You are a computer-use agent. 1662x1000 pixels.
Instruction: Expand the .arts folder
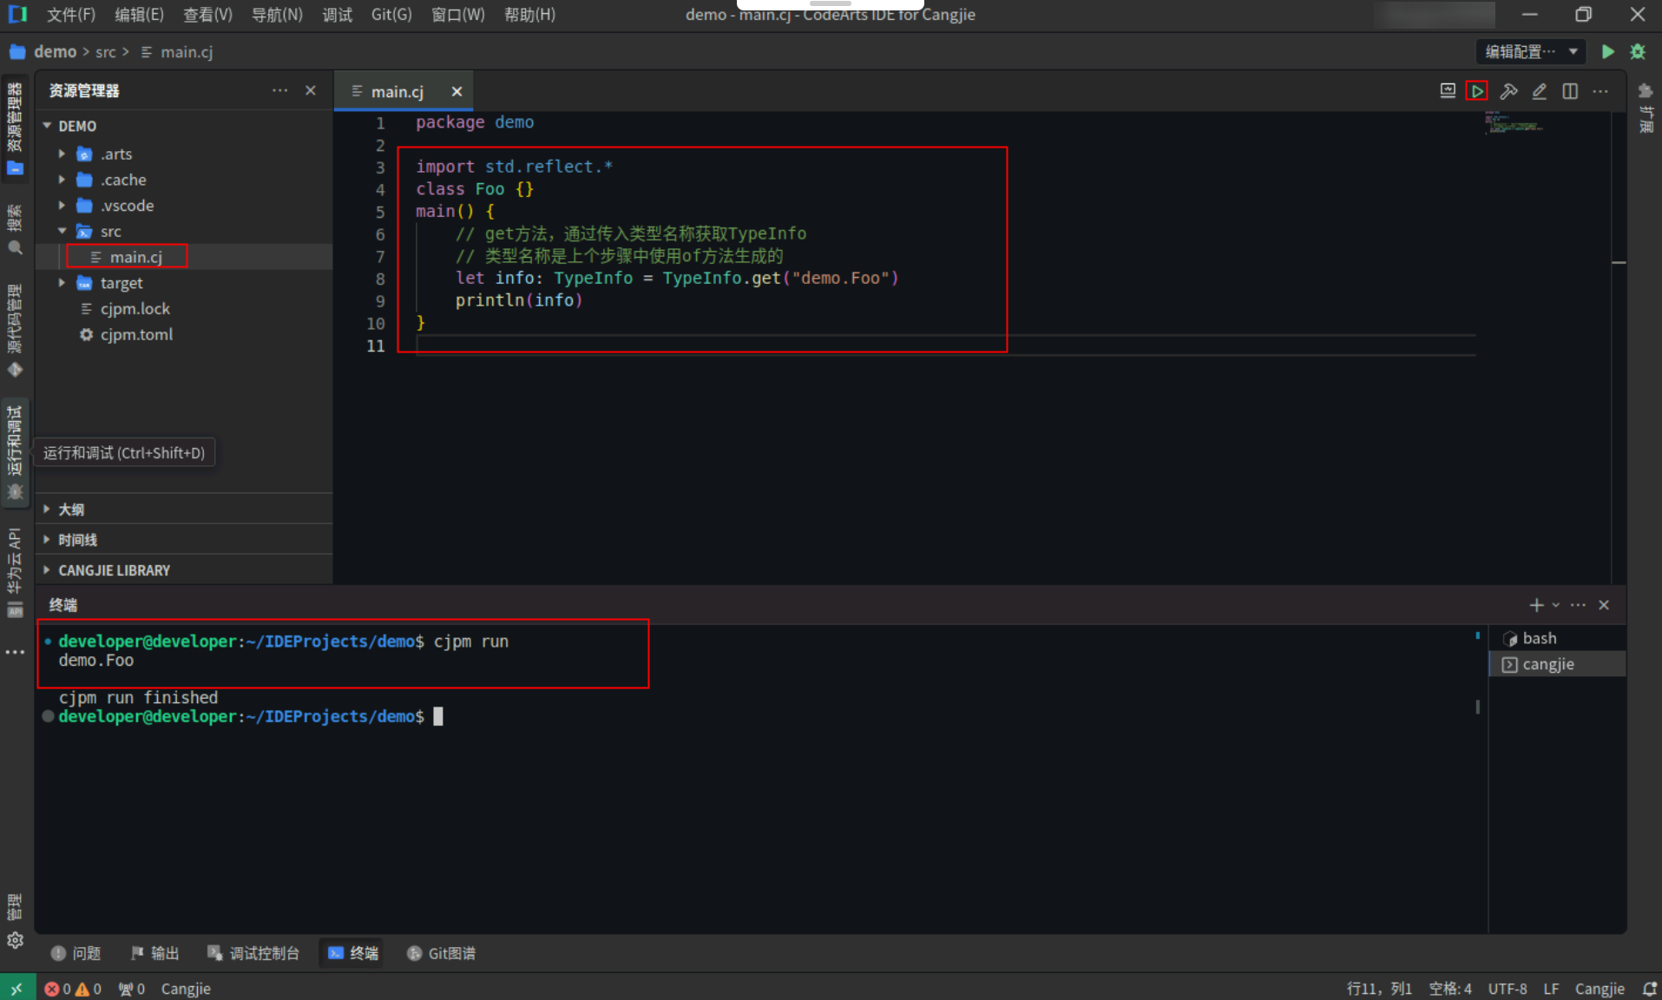click(x=62, y=154)
